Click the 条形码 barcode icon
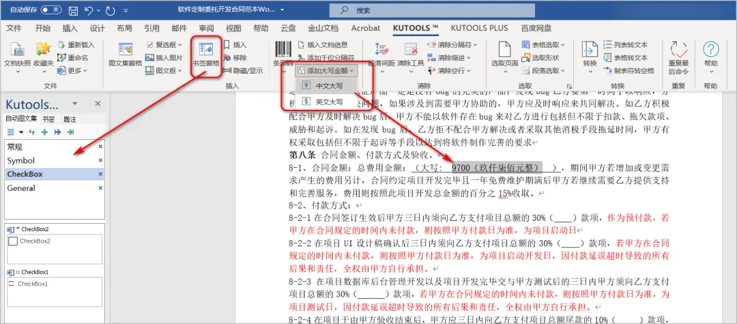 pyautogui.click(x=283, y=49)
